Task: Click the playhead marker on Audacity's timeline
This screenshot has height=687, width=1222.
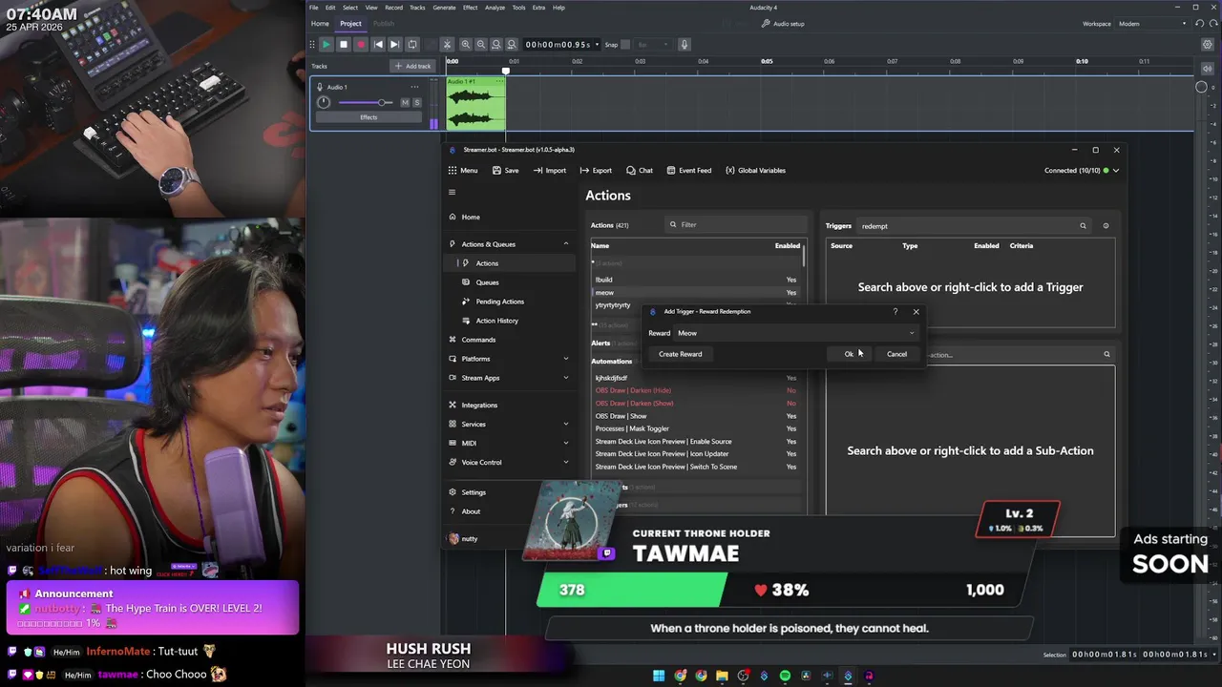Action: 506,70
